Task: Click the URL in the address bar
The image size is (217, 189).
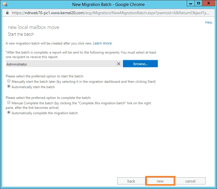Action: [110, 13]
